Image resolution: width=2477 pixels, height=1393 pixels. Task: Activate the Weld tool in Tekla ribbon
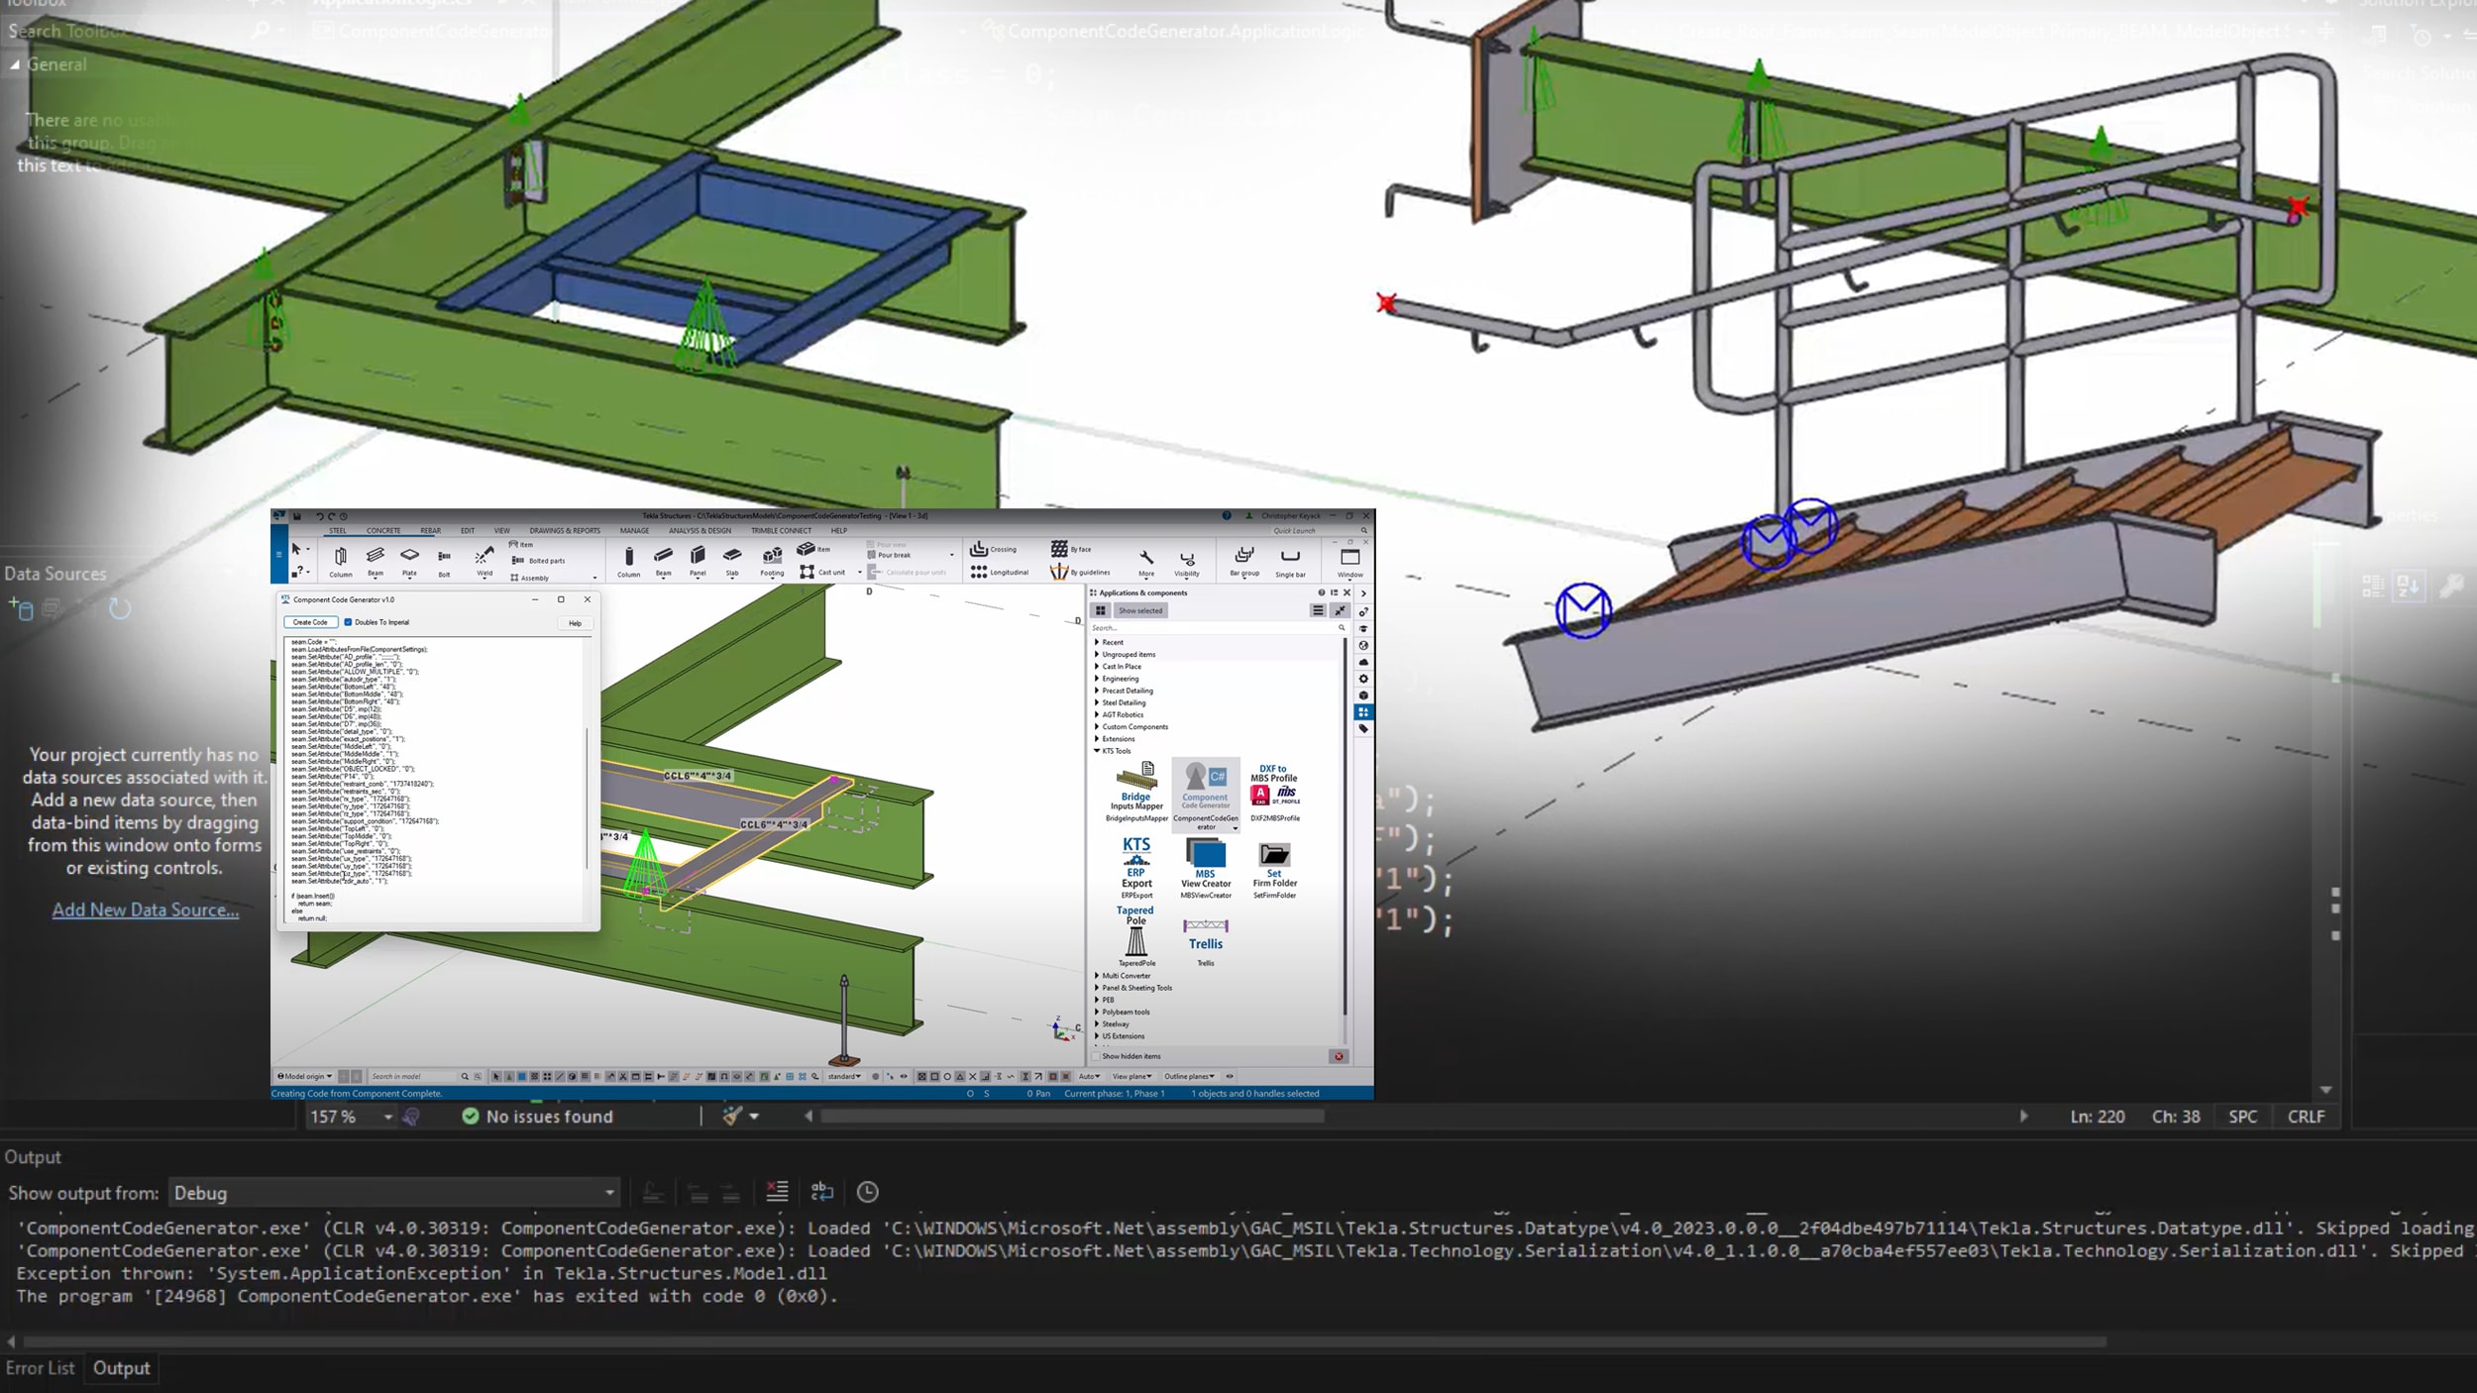click(x=484, y=561)
